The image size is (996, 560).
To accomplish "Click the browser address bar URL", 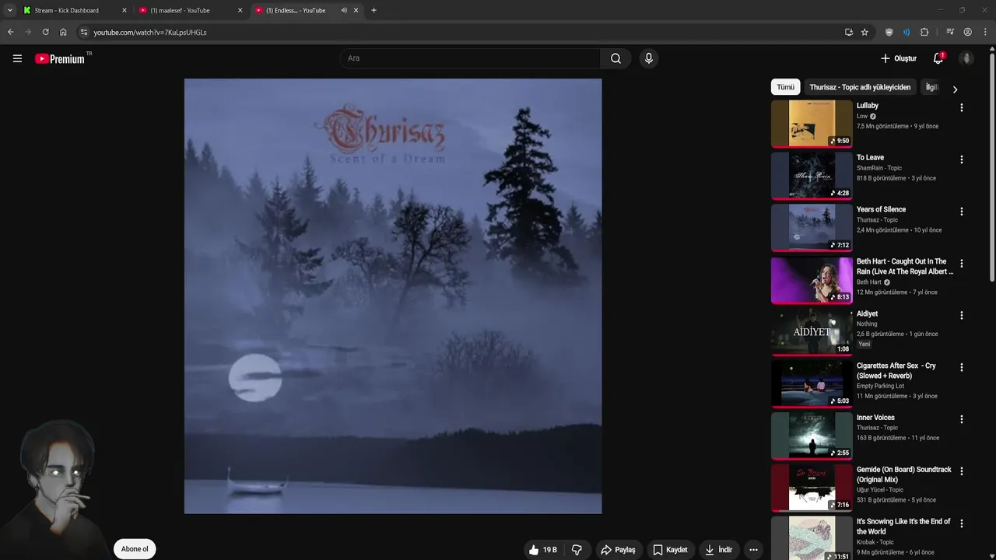I will coord(149,32).
